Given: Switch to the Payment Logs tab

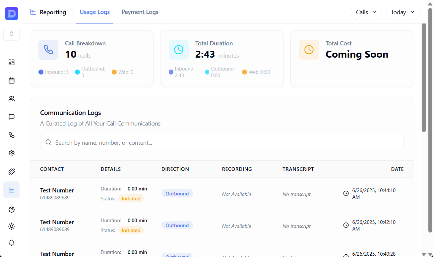Looking at the screenshot, I should click(140, 12).
